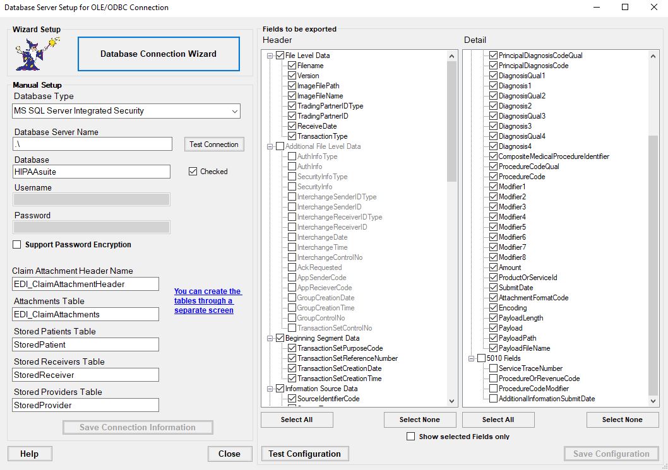Uncheck the TradingPartnerID checkbox
The image size is (668, 470).
(292, 116)
